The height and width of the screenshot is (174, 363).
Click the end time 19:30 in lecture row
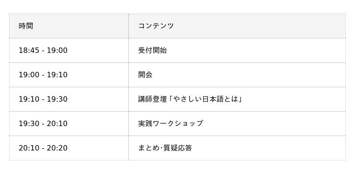tap(57, 99)
